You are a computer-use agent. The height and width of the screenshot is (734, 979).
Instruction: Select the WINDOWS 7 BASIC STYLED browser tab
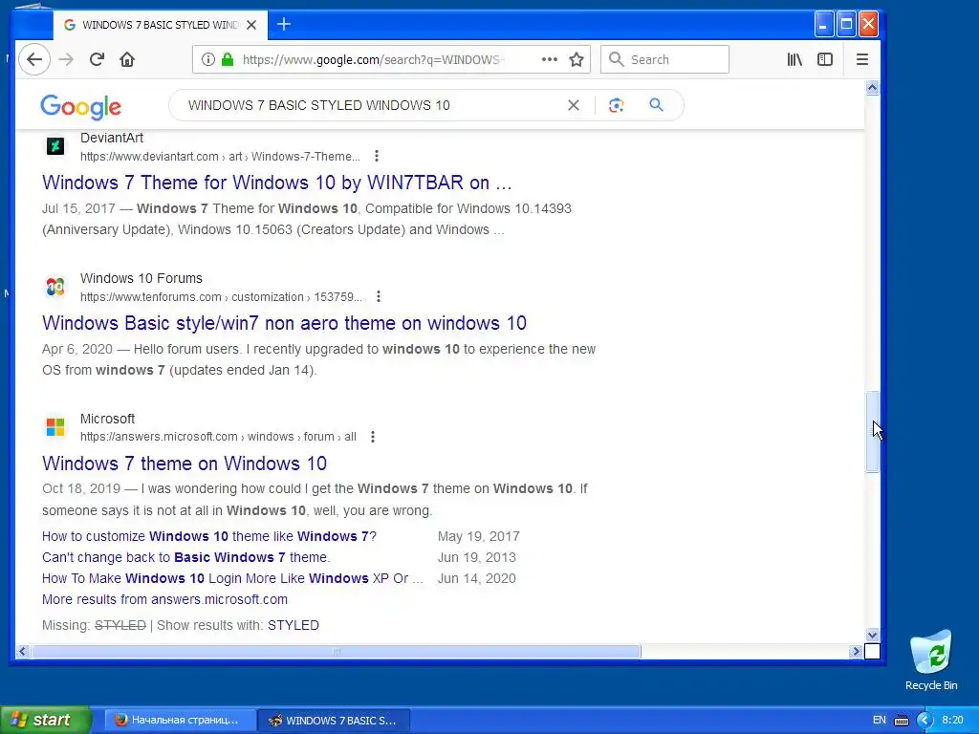(160, 25)
